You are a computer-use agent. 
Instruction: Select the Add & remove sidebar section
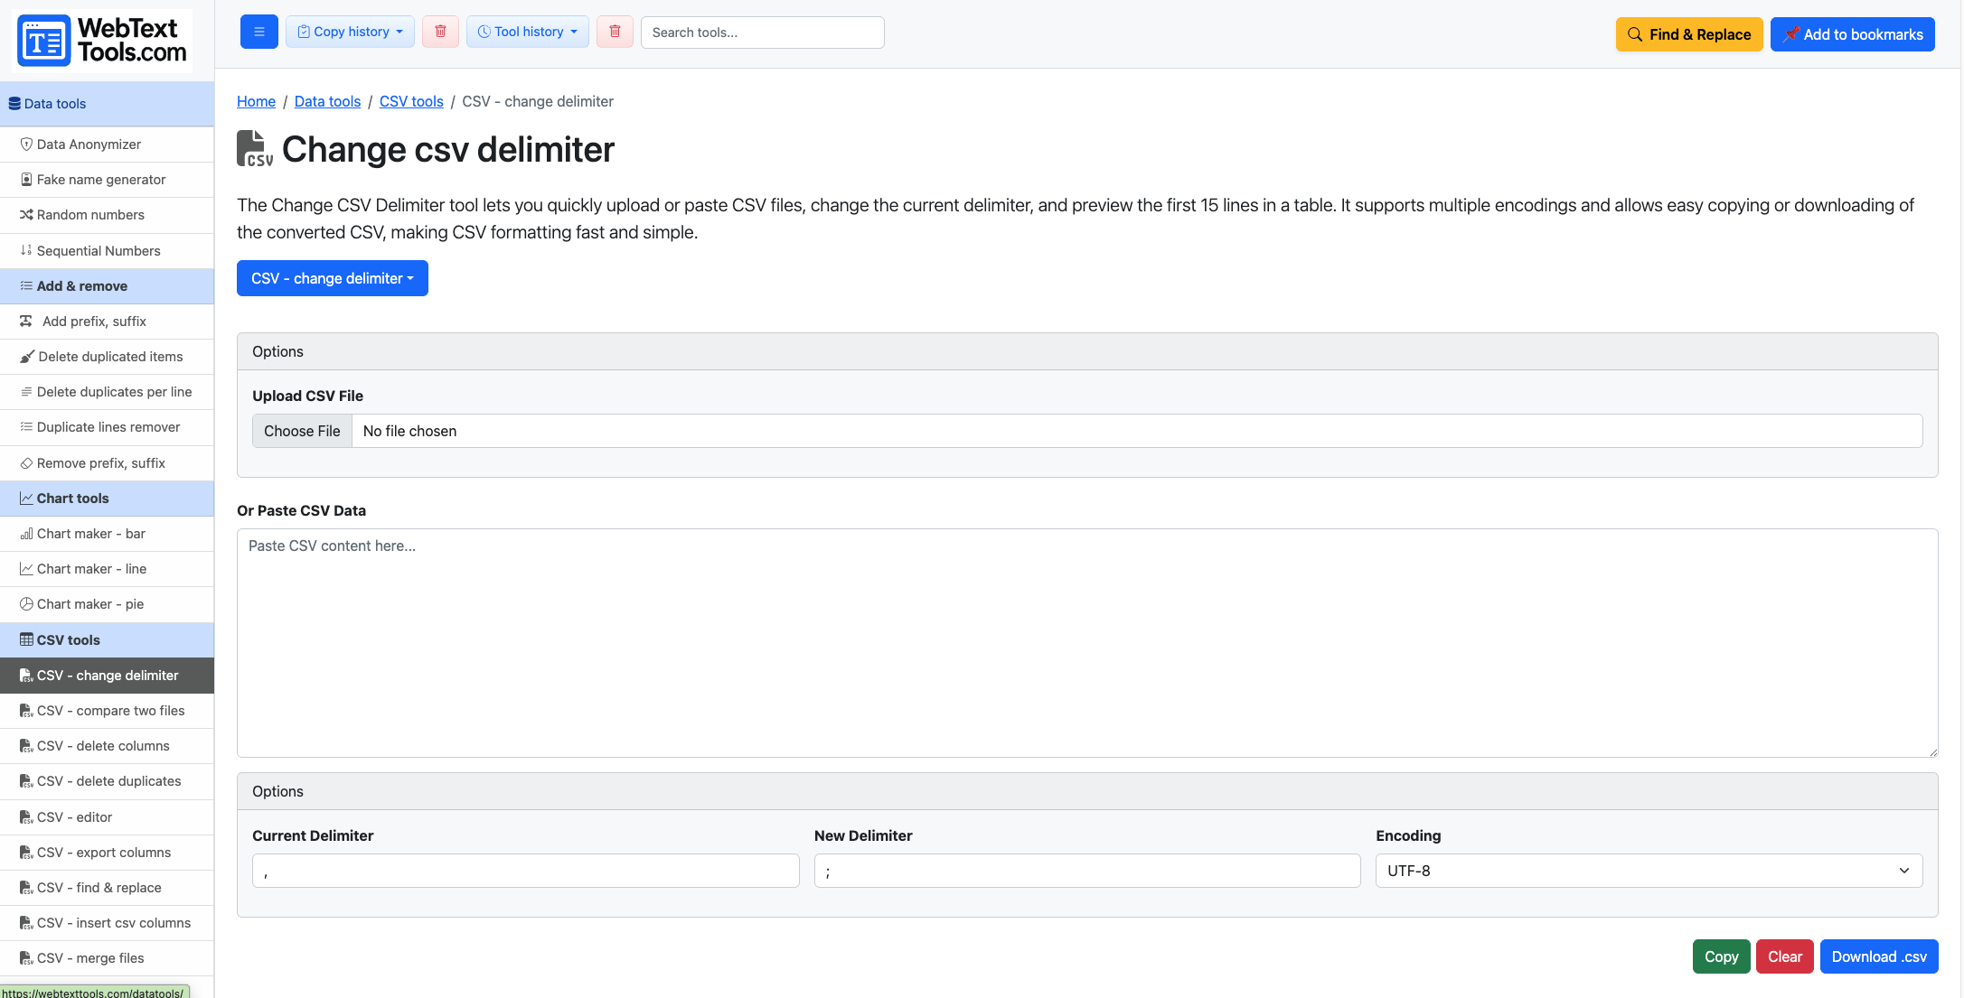(x=107, y=286)
